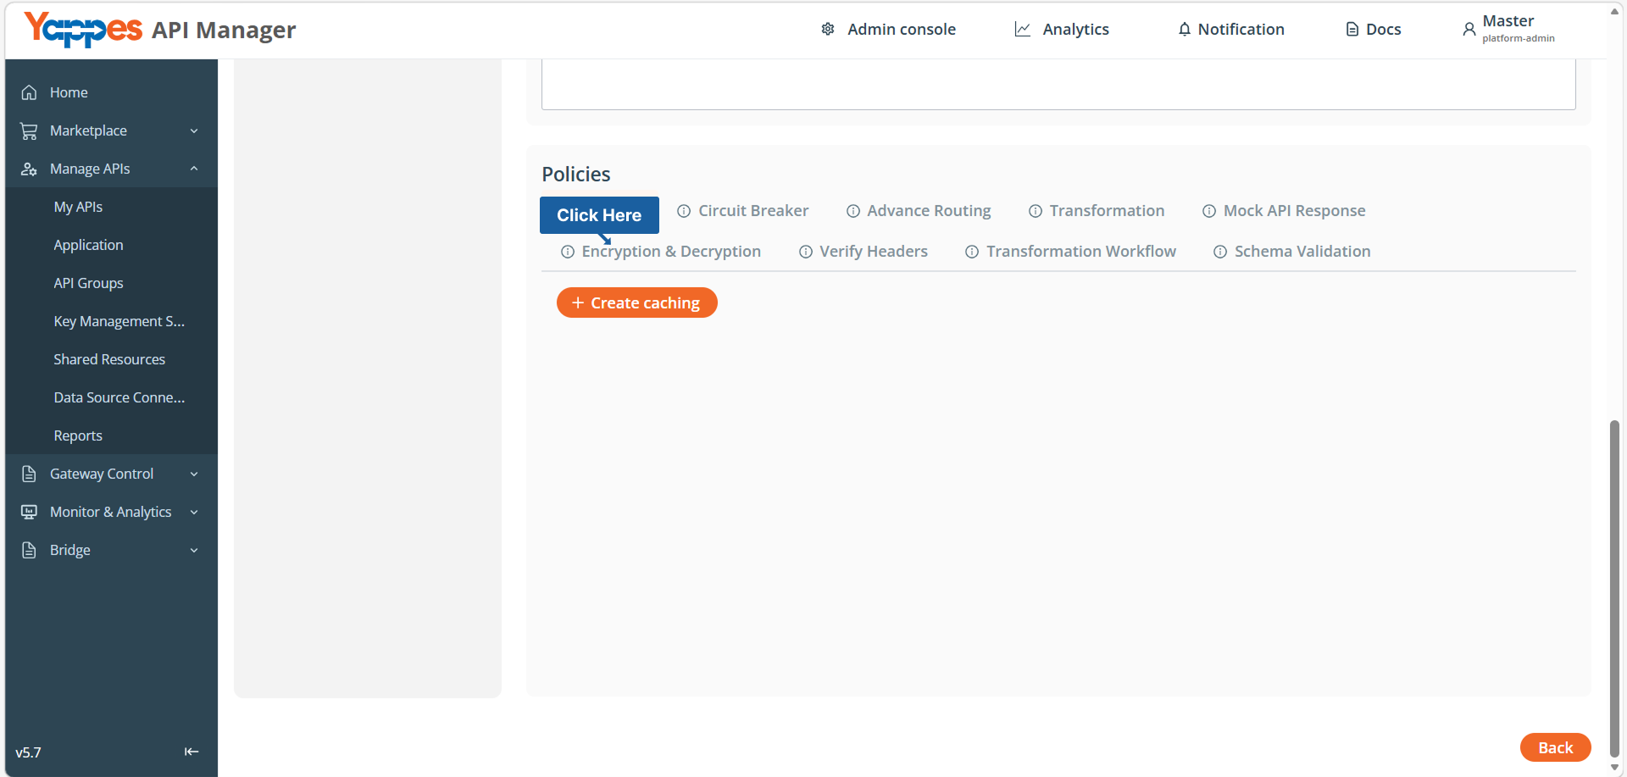Click info icon beside Schema Validation

1220,252
